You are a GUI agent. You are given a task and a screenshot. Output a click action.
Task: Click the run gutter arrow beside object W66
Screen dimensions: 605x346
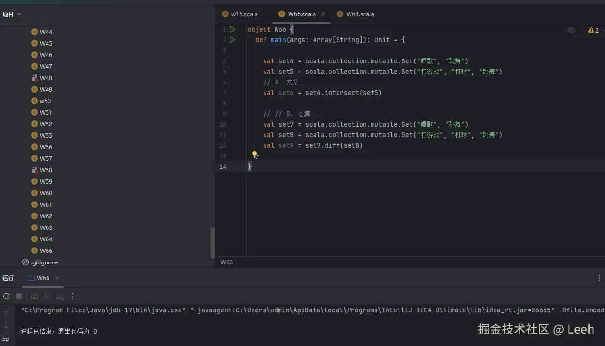coord(232,29)
